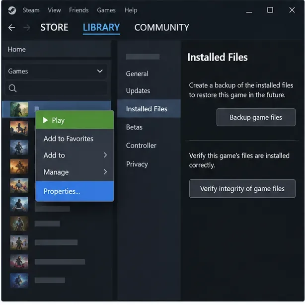Select Play in the context menu
This screenshot has width=305, height=305.
(x=75, y=120)
